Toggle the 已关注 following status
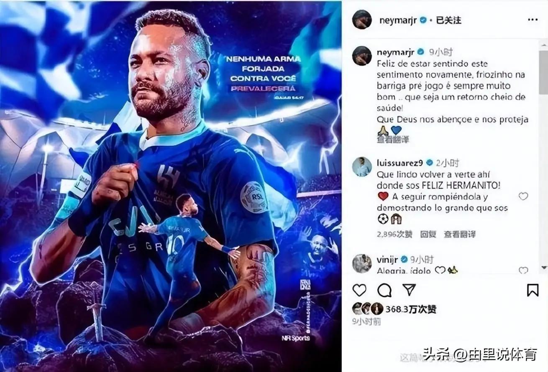Image resolution: width=548 pixels, height=372 pixels. (448, 20)
